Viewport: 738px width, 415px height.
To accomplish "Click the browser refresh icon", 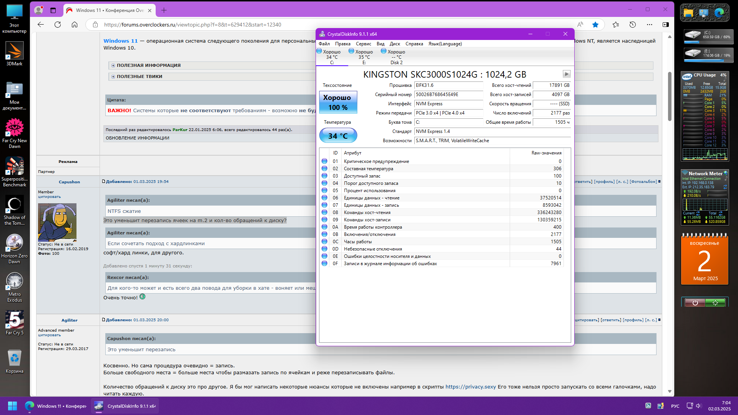I will [x=58, y=25].
